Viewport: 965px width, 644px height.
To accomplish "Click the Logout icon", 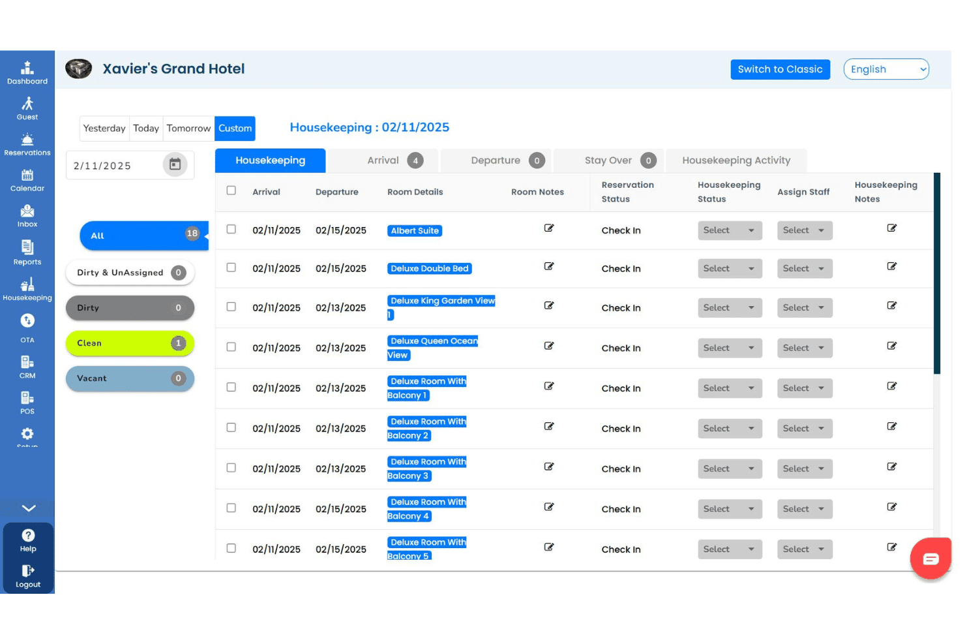I will 28,571.
